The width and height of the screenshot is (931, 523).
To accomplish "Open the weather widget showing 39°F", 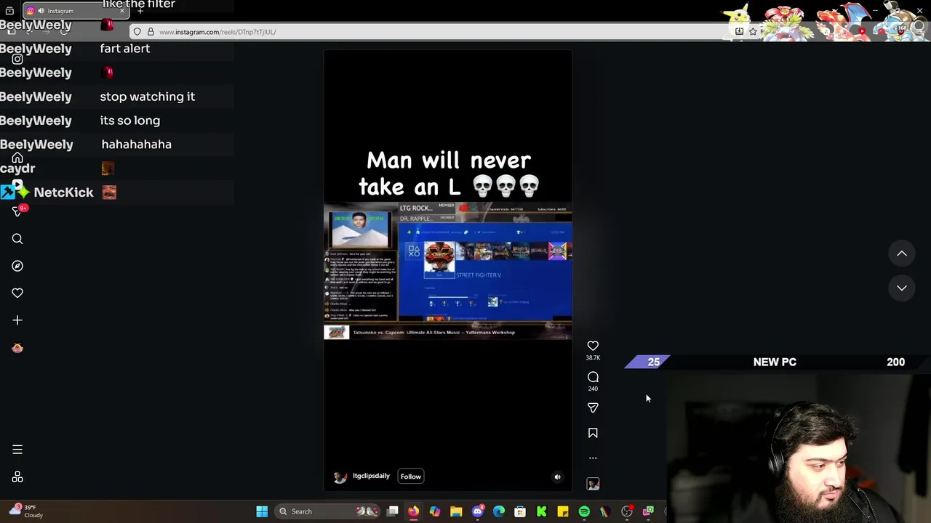I will [25, 511].
